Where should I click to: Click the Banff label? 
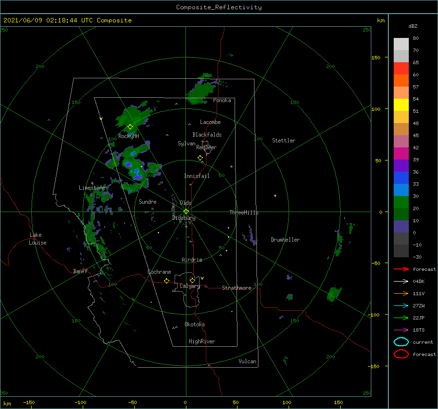(80, 271)
